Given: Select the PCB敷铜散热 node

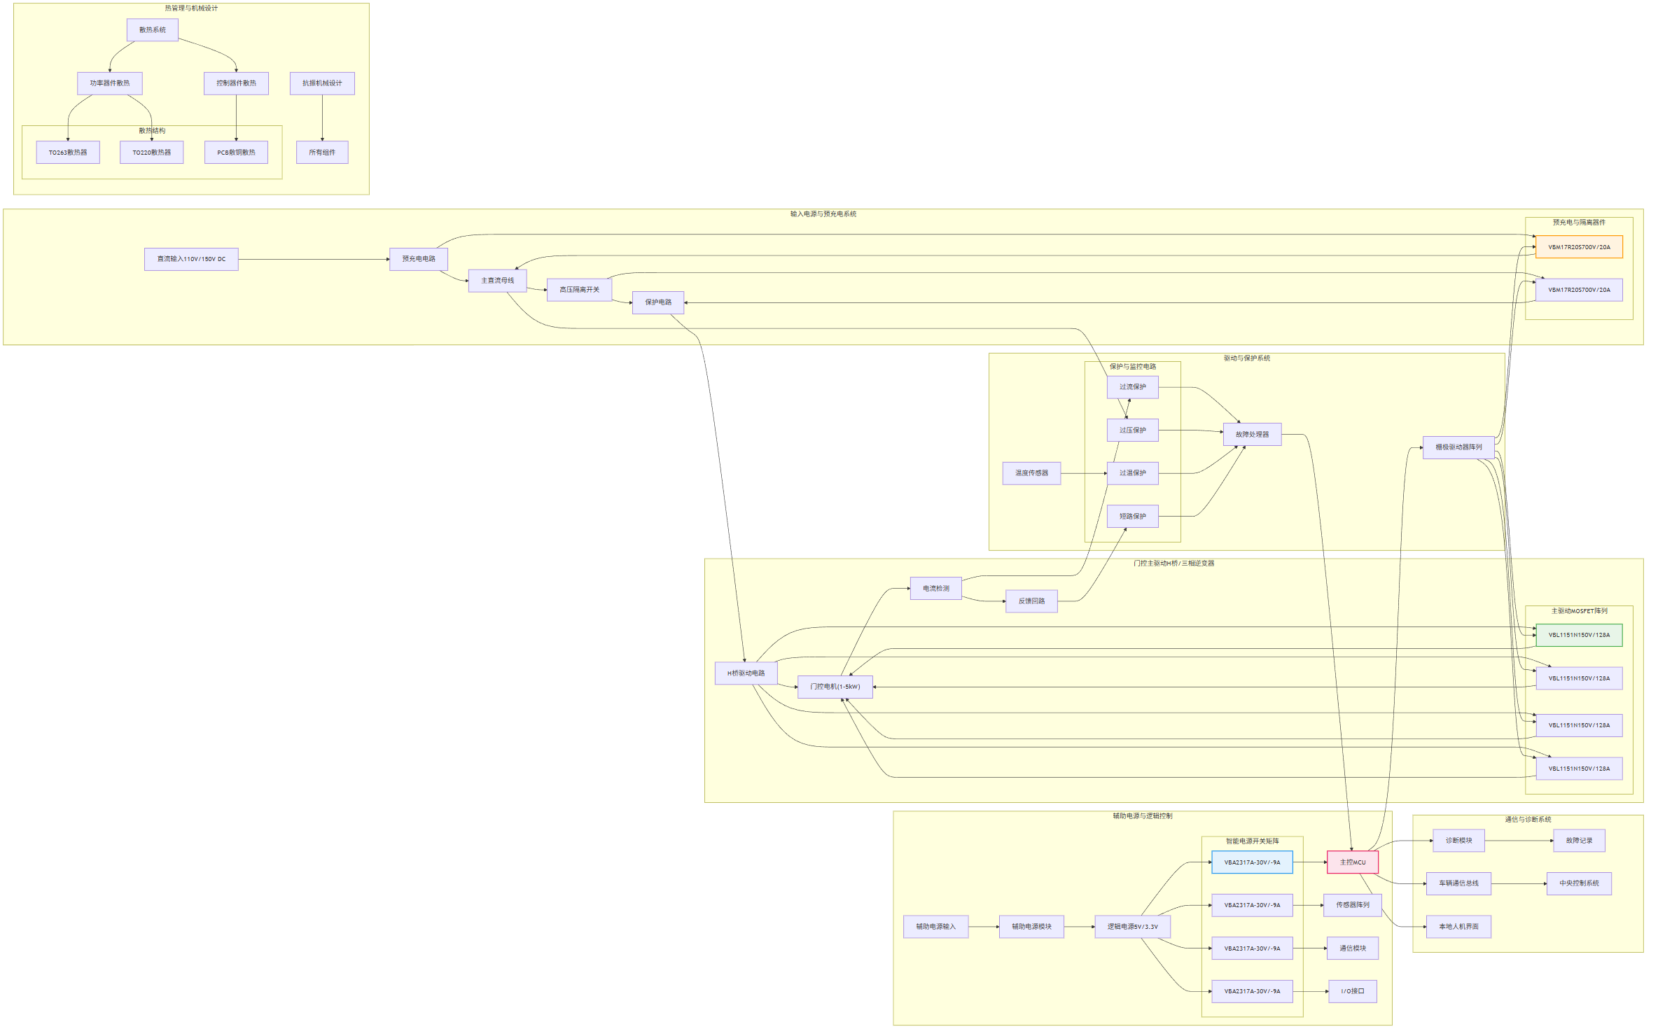Looking at the screenshot, I should point(236,153).
